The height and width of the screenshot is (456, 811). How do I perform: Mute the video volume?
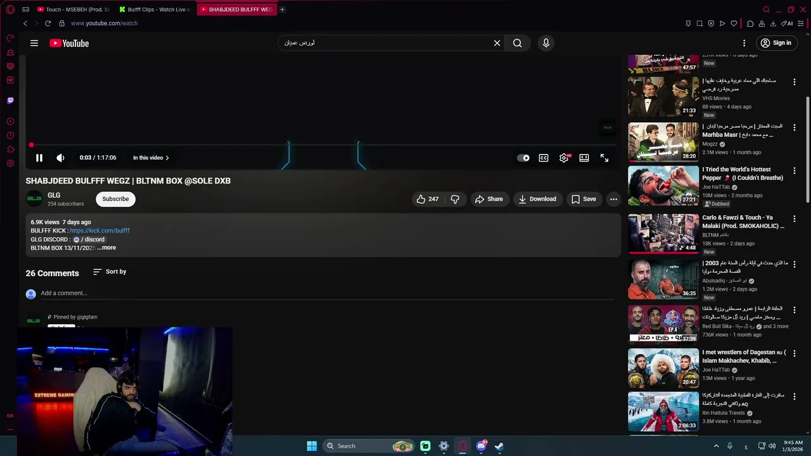(60, 158)
